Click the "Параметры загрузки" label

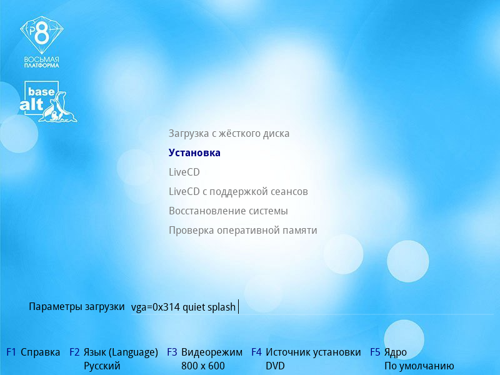point(76,307)
